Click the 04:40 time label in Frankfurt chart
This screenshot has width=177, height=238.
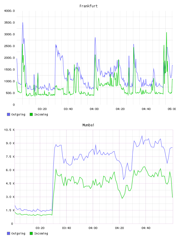pyautogui.click(x=146, y=109)
